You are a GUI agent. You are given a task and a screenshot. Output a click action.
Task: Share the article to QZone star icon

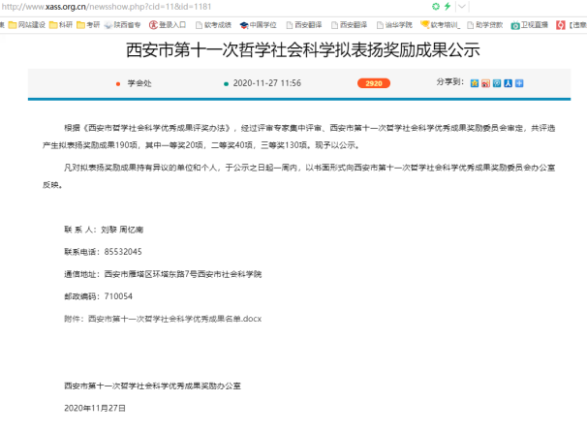coord(475,83)
